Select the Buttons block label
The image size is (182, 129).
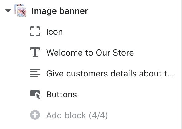coord(61,94)
